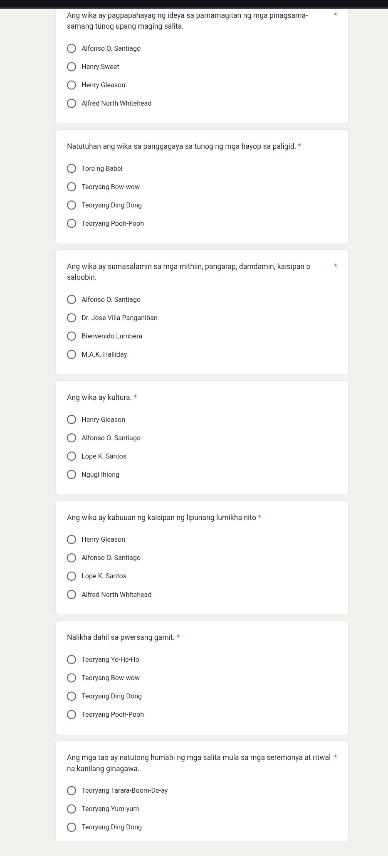Screen dimensions: 388x856
Task: Select Teoryang Yo-He-Ho radio button
Action: click(72, 660)
